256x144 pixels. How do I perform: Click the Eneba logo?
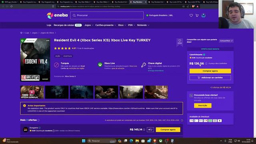(x=57, y=15)
